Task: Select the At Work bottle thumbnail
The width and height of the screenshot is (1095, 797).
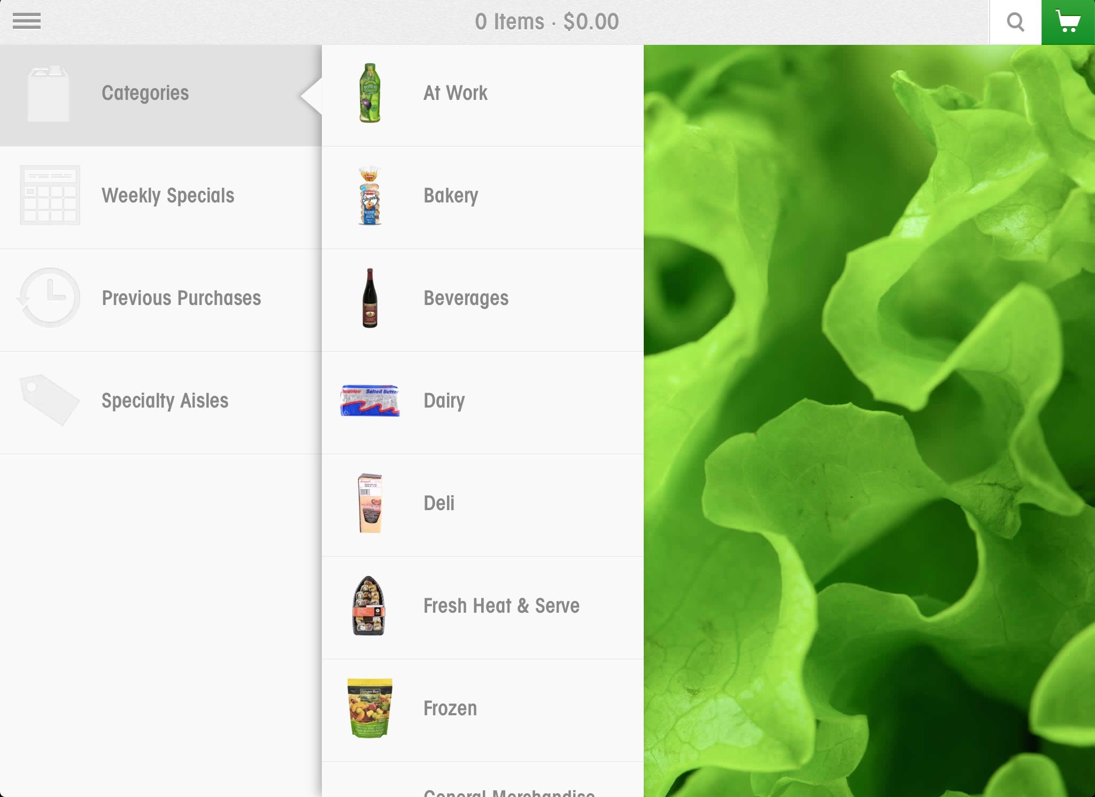Action: pyautogui.click(x=369, y=93)
